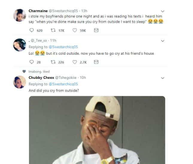Message _Tee_xx's reply using envelope icon
193x164 pixels.
tap(96, 62)
